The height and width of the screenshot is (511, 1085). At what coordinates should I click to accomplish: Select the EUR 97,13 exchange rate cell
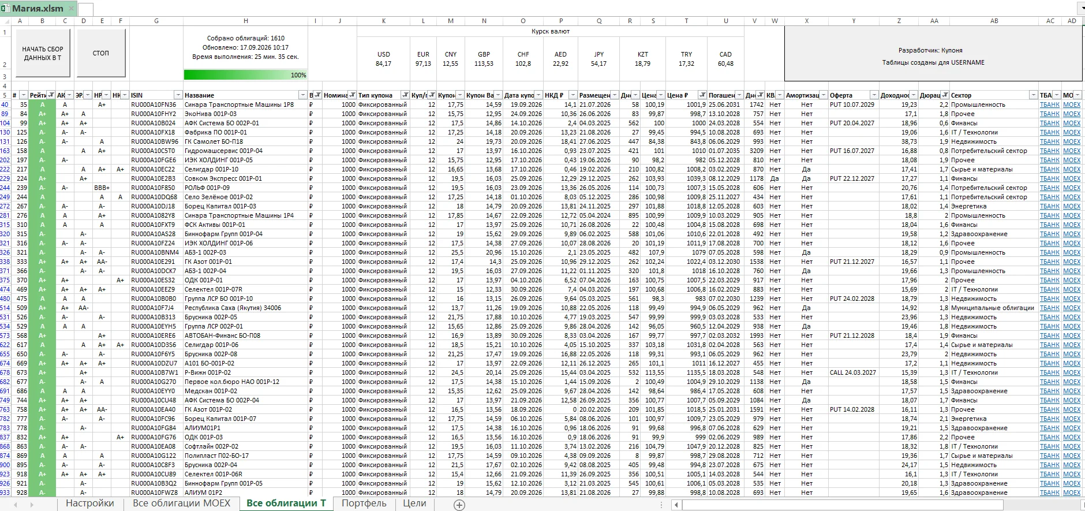[x=423, y=59]
